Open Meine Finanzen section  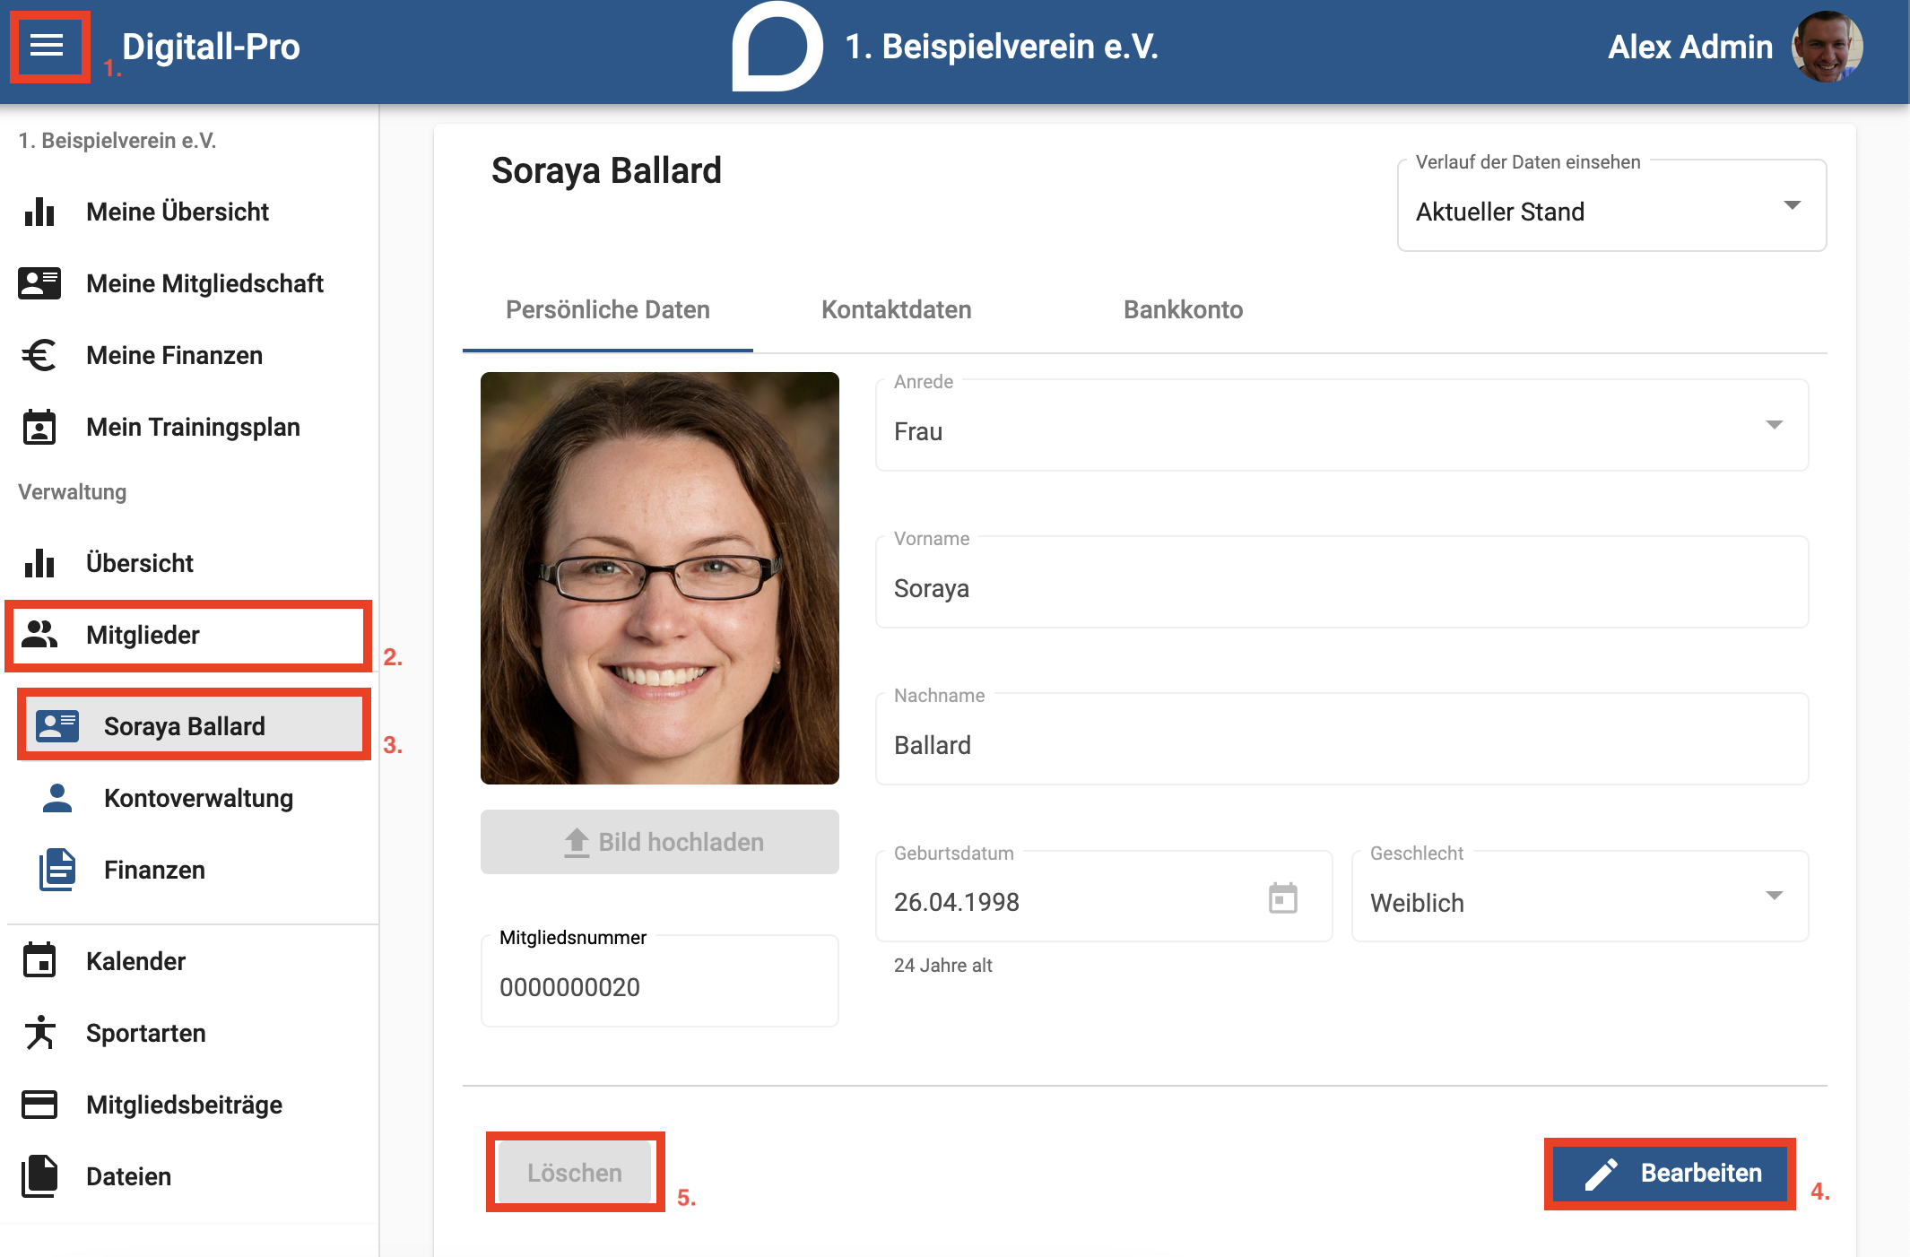pyautogui.click(x=189, y=355)
